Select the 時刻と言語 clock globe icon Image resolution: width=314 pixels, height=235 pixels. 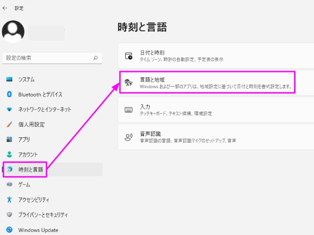tap(9, 170)
